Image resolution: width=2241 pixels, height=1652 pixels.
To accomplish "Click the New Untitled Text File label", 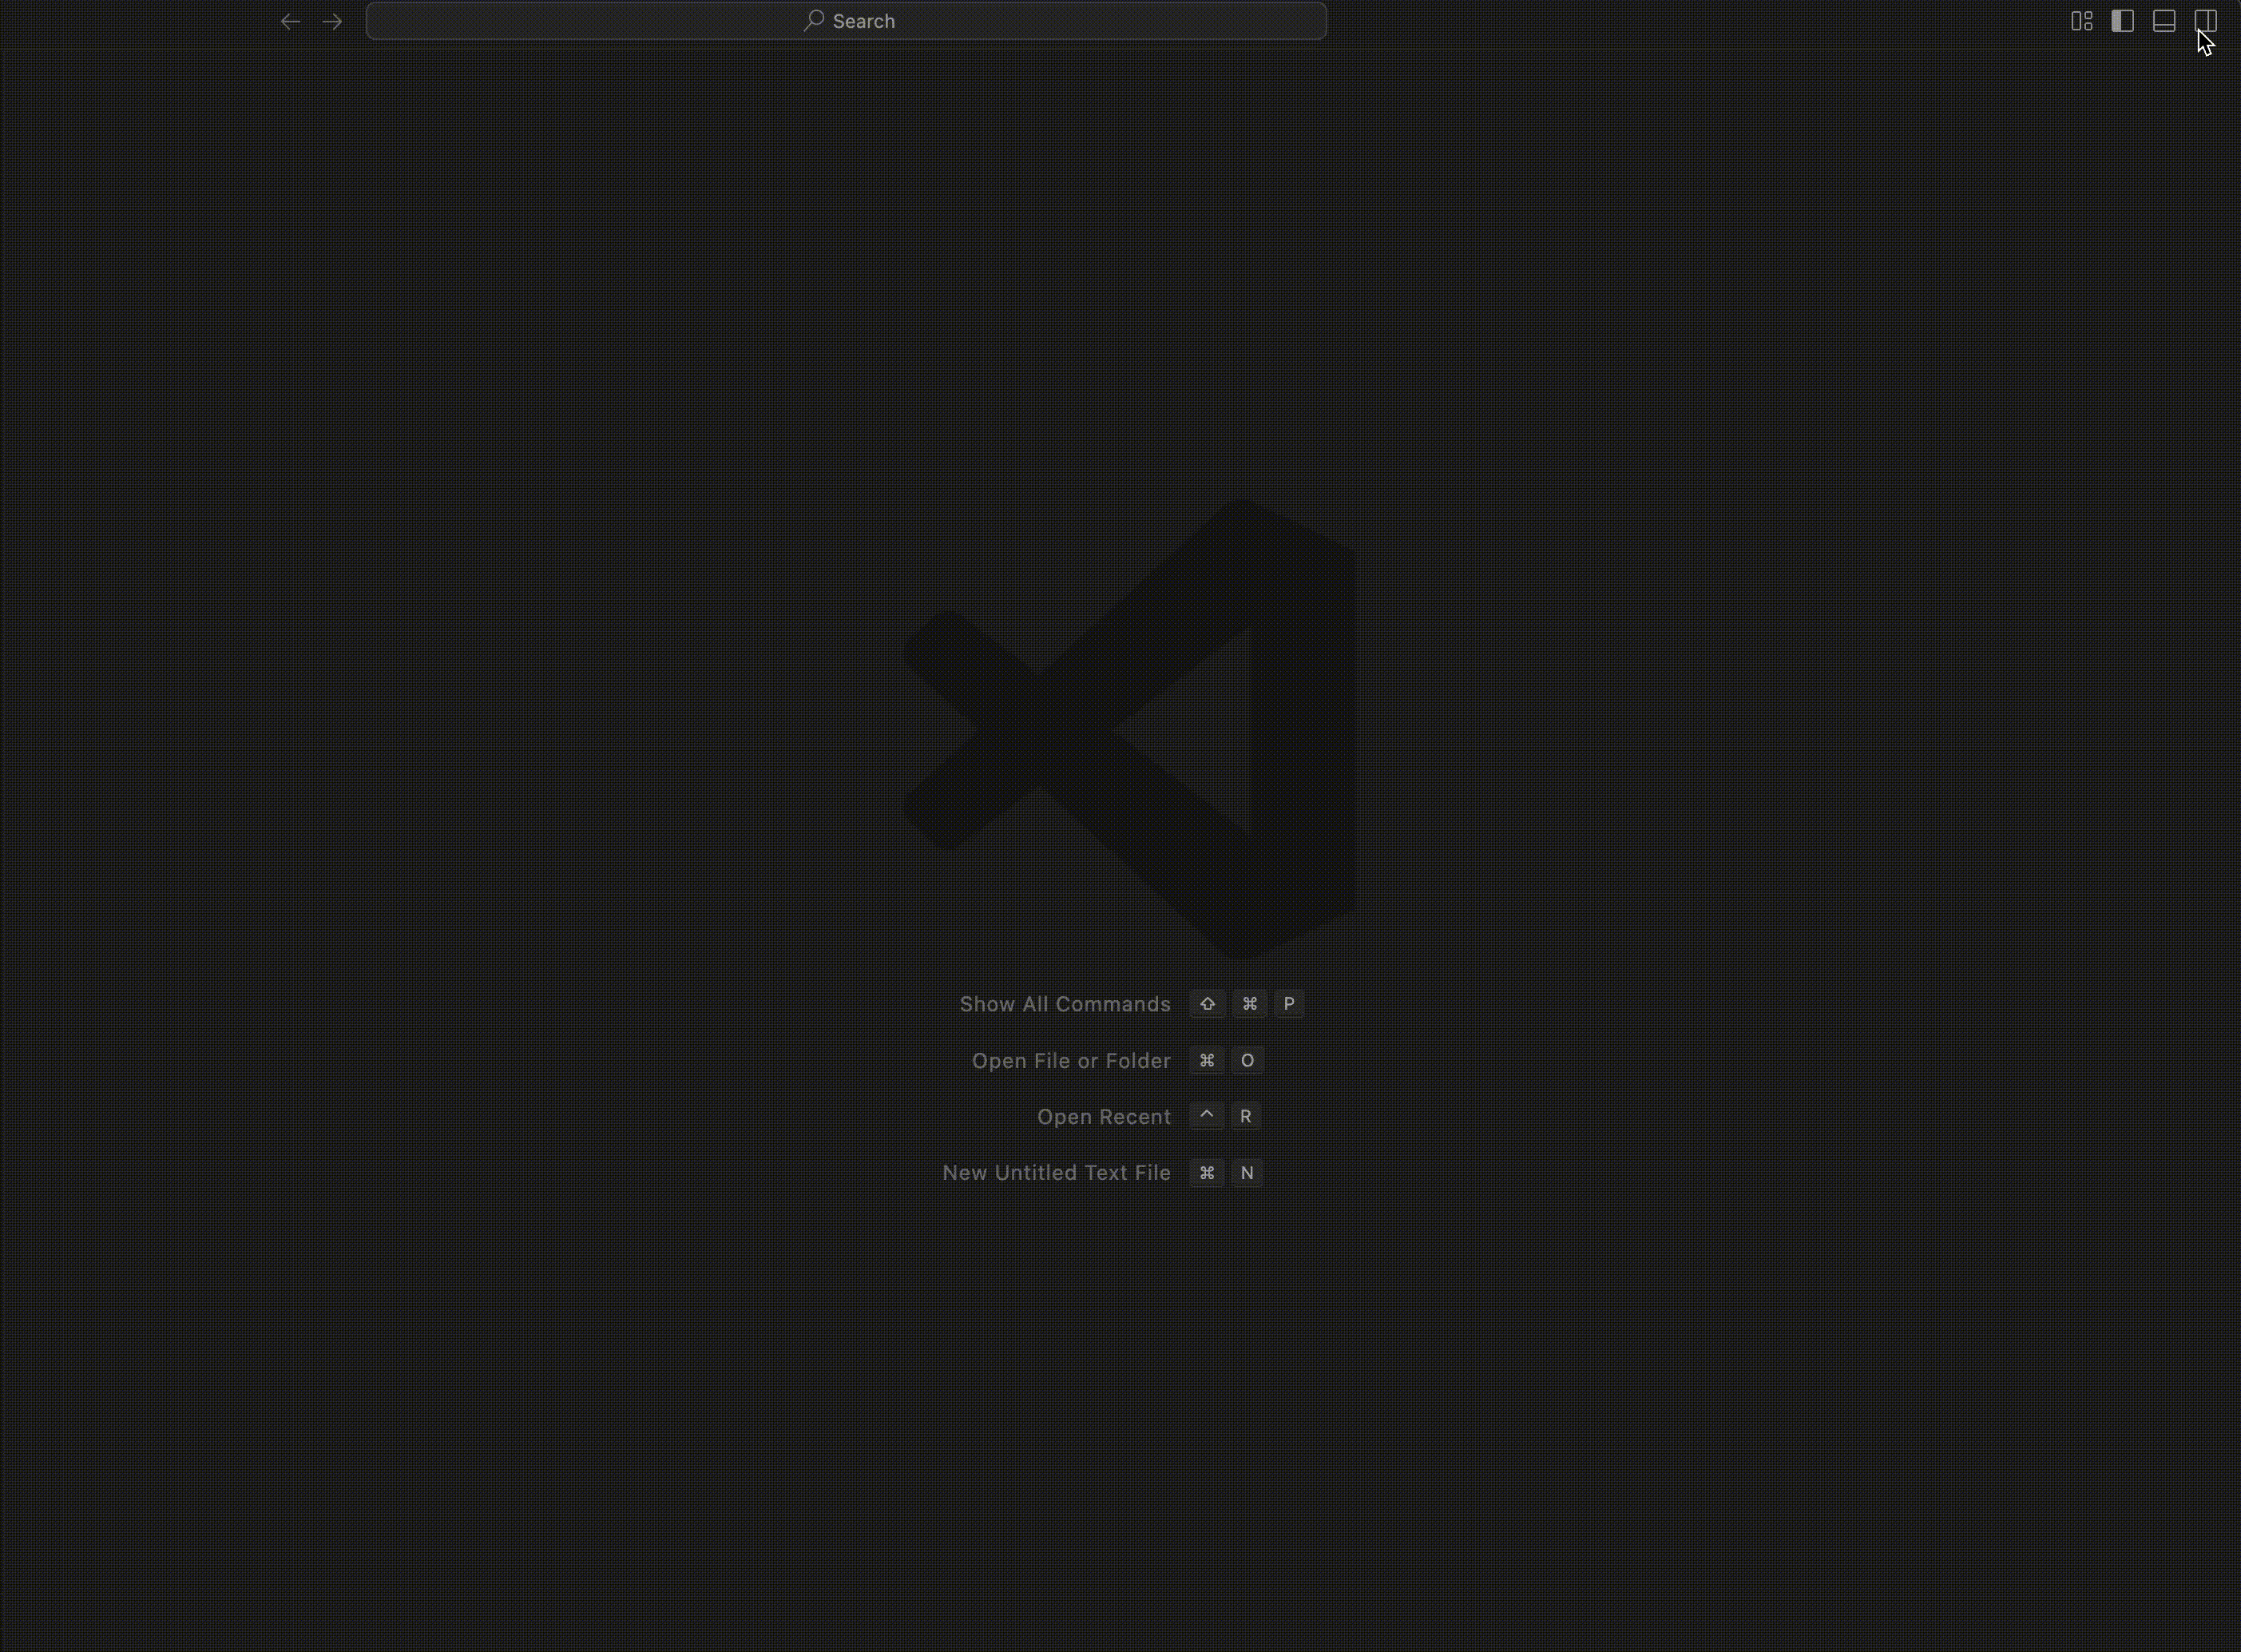I will pos(1056,1172).
